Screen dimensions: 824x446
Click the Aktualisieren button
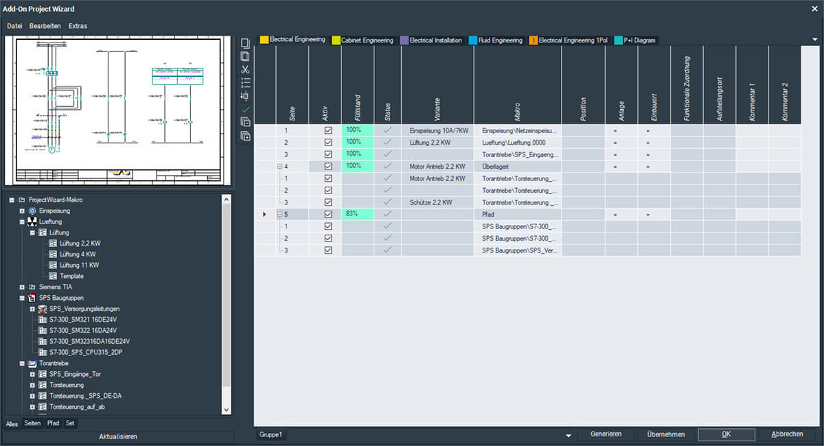117,436
